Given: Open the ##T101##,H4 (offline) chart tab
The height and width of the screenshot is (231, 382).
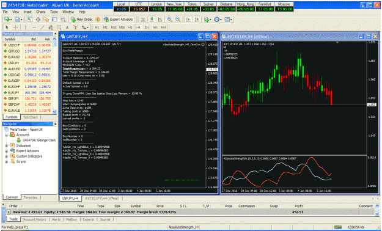Looking at the screenshot, I should point(102,199).
